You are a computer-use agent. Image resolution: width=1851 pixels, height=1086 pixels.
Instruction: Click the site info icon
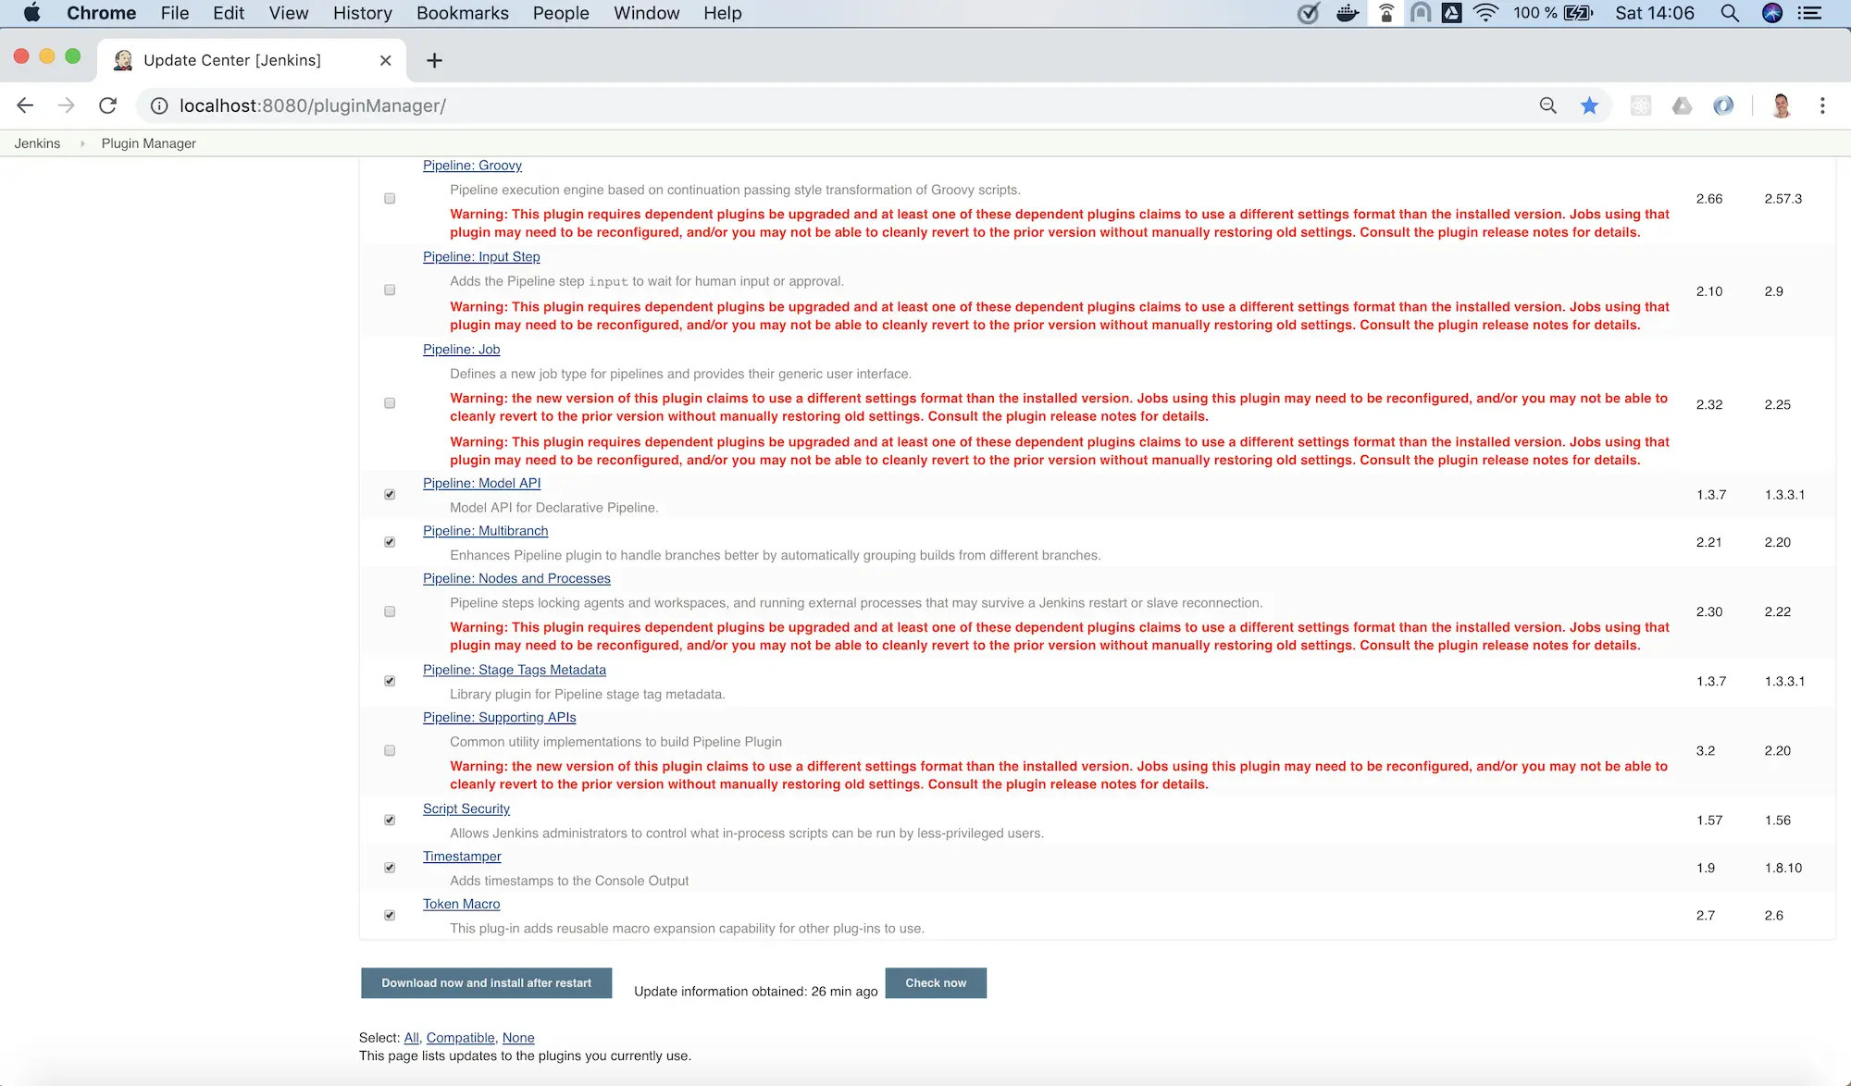tap(159, 105)
